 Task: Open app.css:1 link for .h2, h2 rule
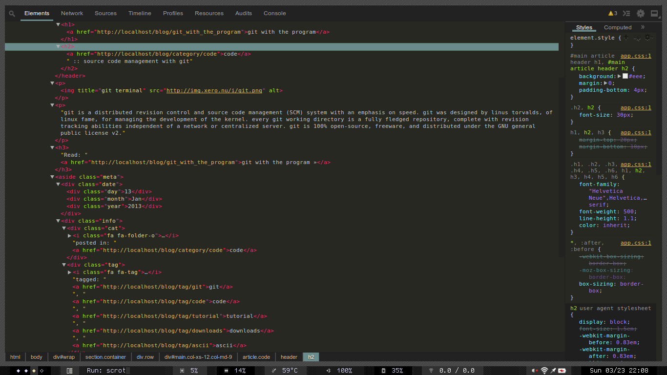tap(636, 107)
